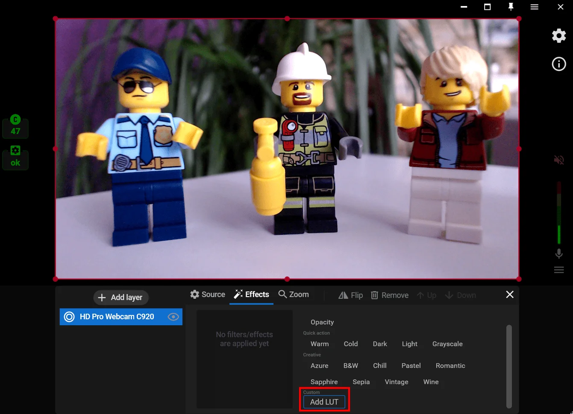Screen dimensions: 573x414
Task: Click the webcam preview image
Action: coord(287,149)
